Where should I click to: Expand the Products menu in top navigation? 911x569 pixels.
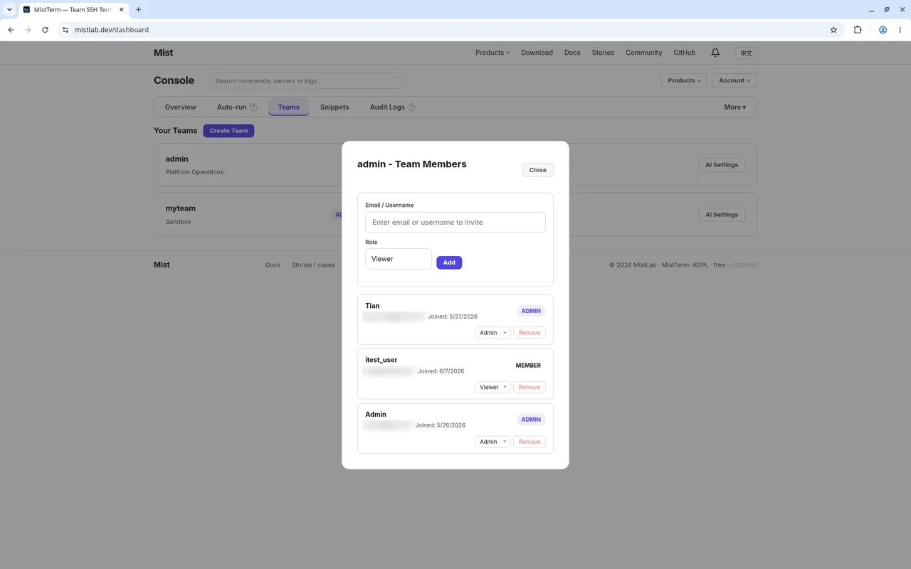493,53
